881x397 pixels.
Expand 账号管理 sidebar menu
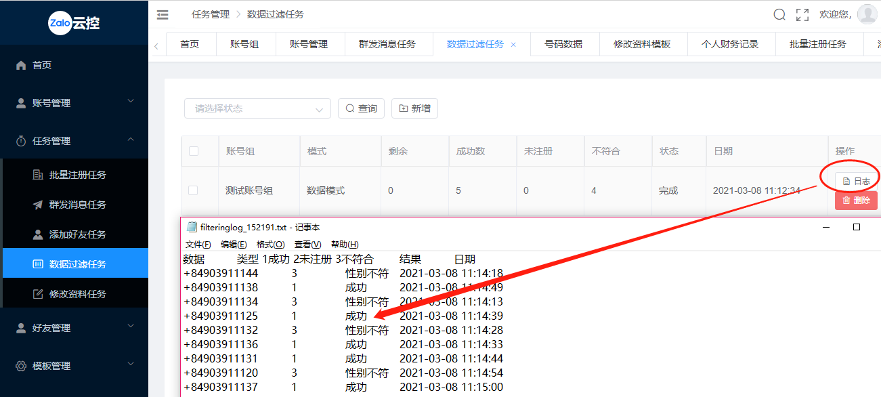pyautogui.click(x=74, y=103)
